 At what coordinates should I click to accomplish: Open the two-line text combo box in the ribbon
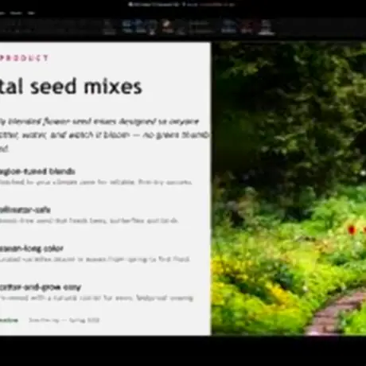point(201,27)
